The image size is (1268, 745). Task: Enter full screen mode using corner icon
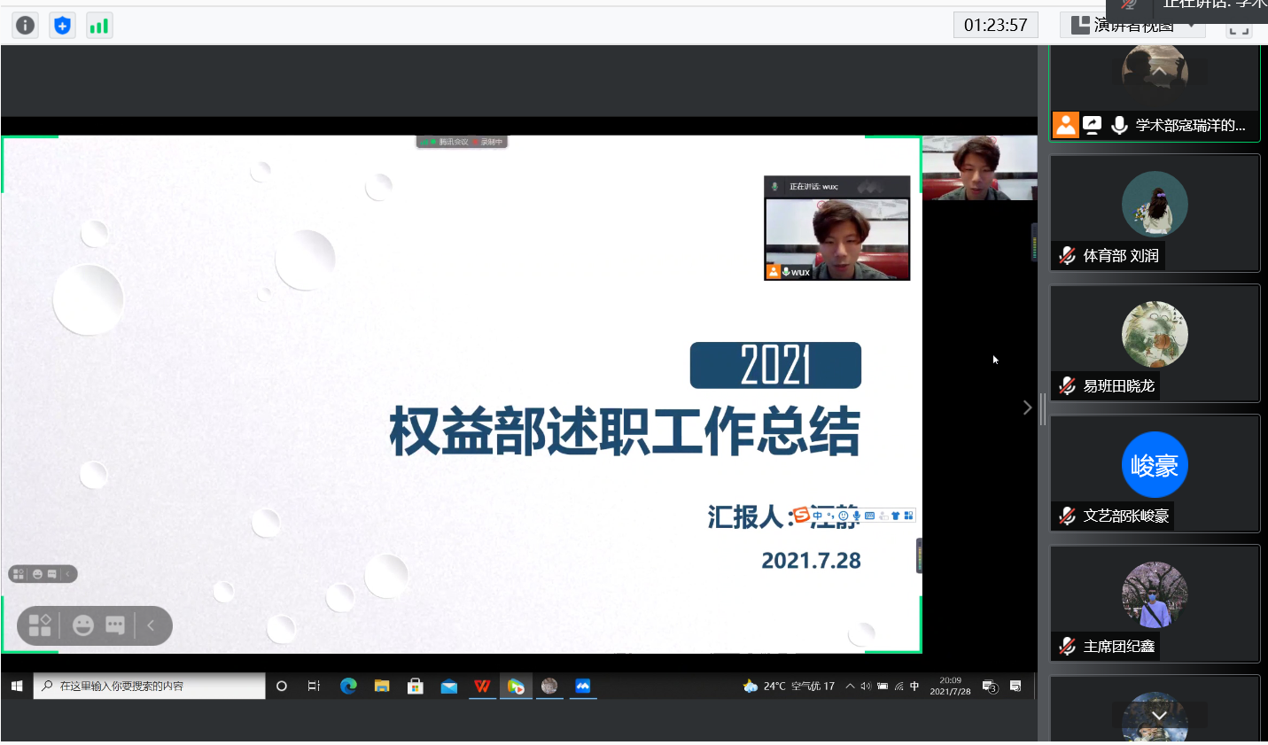(x=1238, y=28)
